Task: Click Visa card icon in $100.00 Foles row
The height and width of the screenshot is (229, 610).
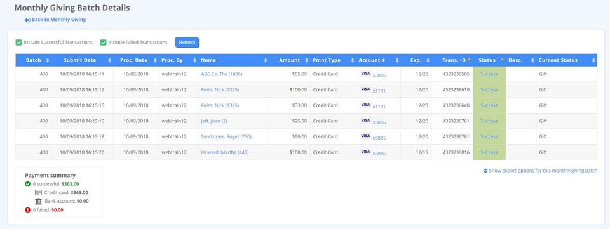Action: [x=365, y=89]
